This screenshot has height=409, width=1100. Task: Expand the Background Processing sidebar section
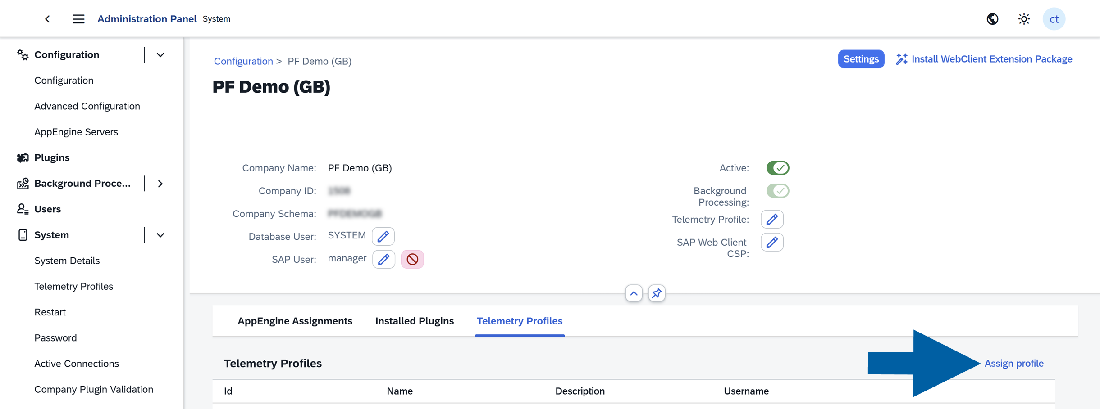160,184
